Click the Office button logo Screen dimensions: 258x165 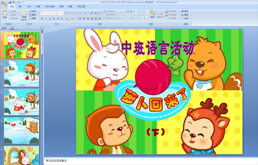3,3
